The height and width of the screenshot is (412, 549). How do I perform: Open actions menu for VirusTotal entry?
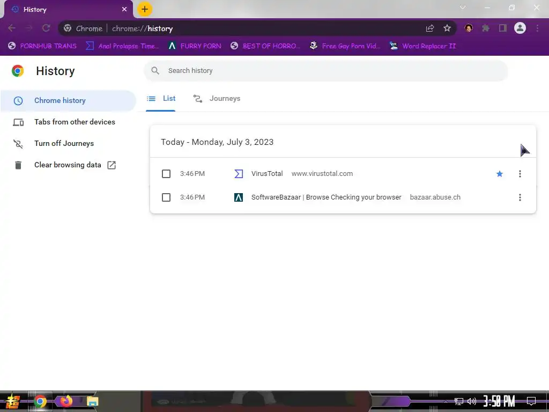tap(520, 174)
